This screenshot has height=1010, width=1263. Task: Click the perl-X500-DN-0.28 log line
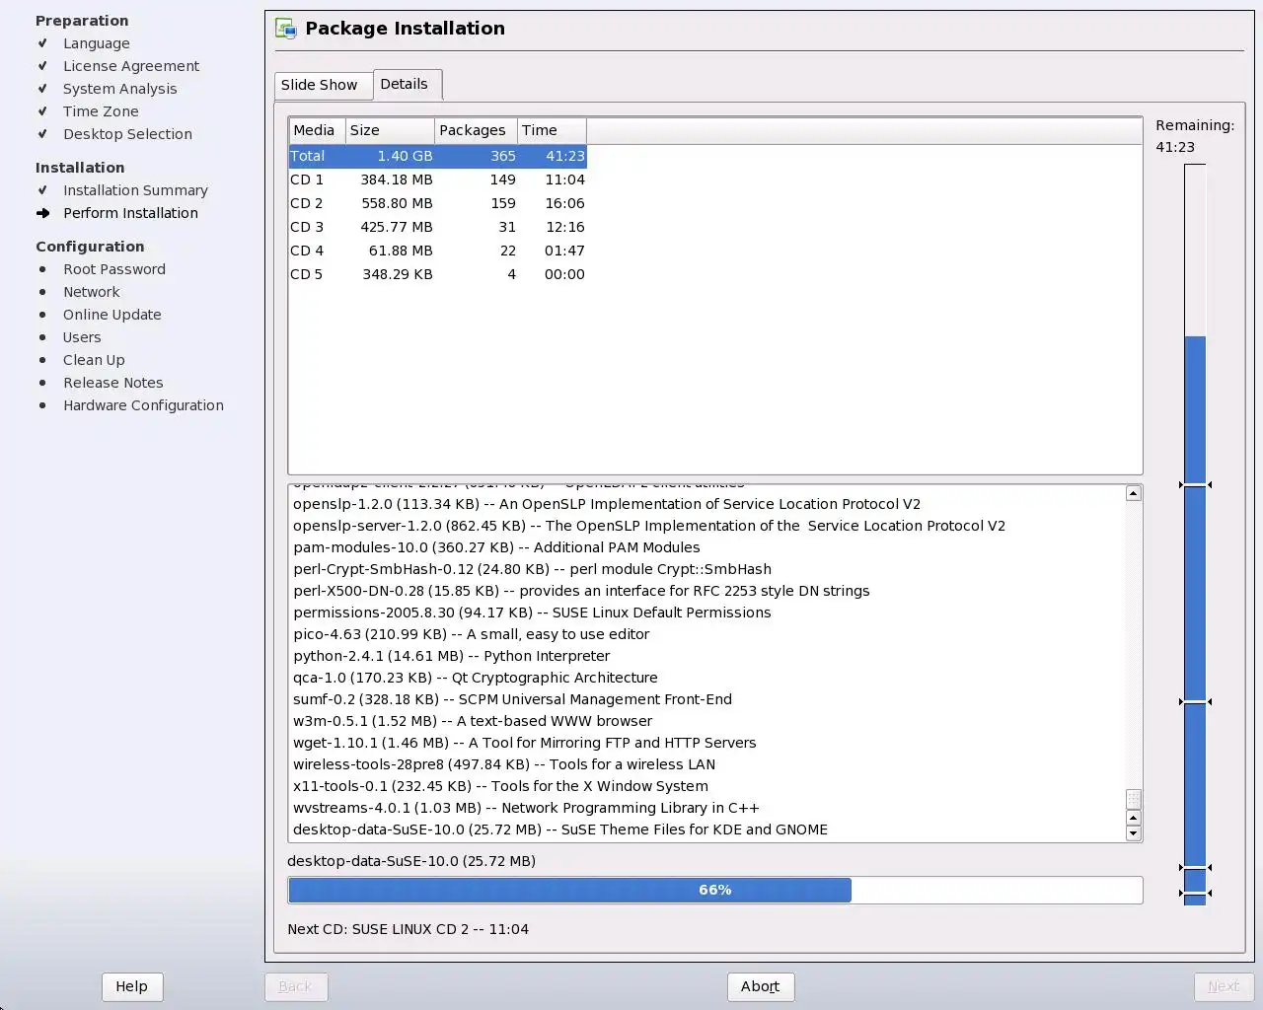coord(581,591)
